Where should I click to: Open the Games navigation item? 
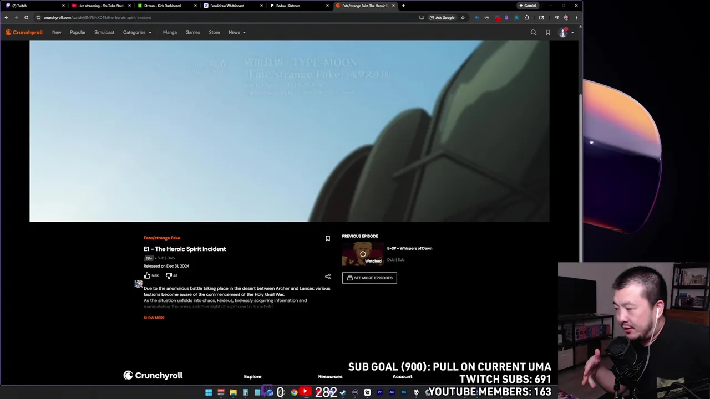[192, 32]
